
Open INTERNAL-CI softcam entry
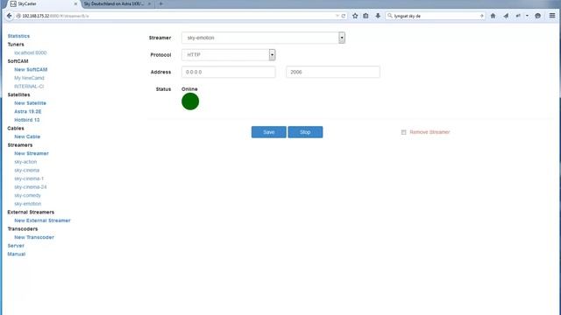[x=29, y=87]
